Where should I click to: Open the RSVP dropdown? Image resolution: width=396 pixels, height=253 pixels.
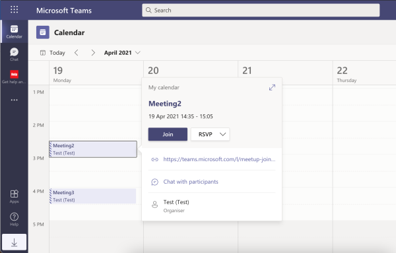click(x=210, y=134)
